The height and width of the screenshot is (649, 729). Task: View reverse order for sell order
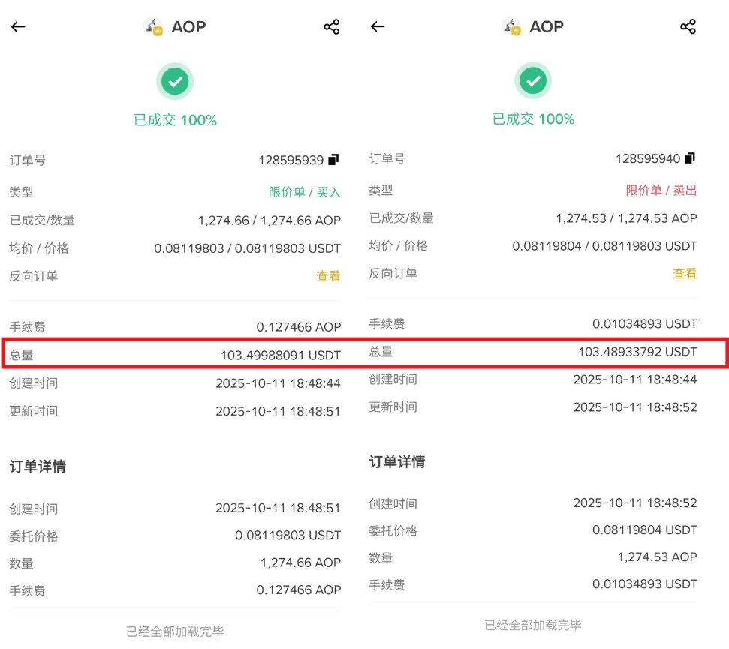click(x=685, y=274)
